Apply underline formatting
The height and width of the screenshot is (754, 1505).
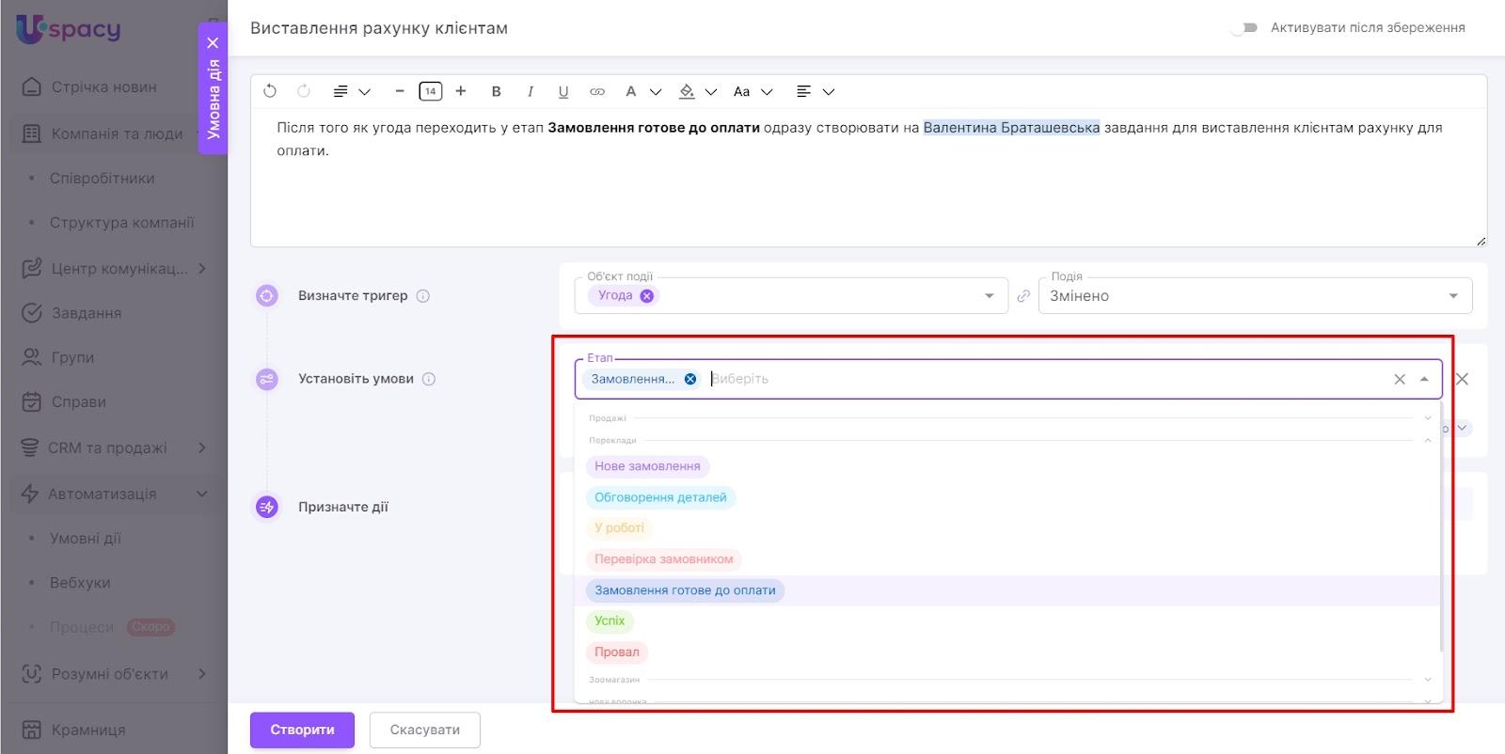coord(563,91)
